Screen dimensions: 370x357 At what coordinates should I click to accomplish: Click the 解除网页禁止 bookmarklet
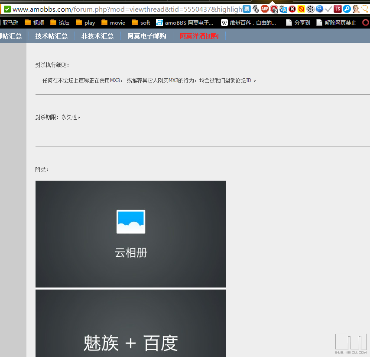coord(336,22)
